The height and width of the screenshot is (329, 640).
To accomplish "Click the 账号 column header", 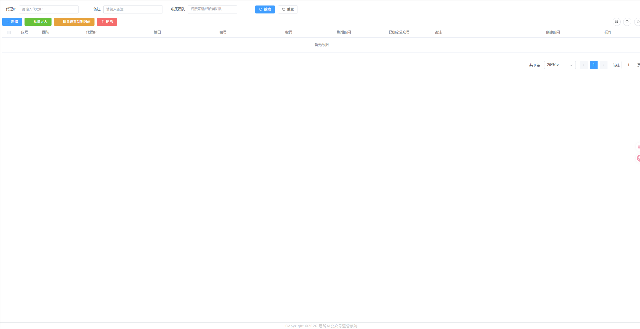I will [223, 32].
